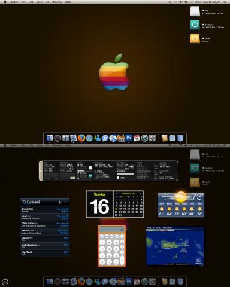230x287 pixels.
Task: Refresh the TV Forecast widget
Action: [x=60, y=202]
